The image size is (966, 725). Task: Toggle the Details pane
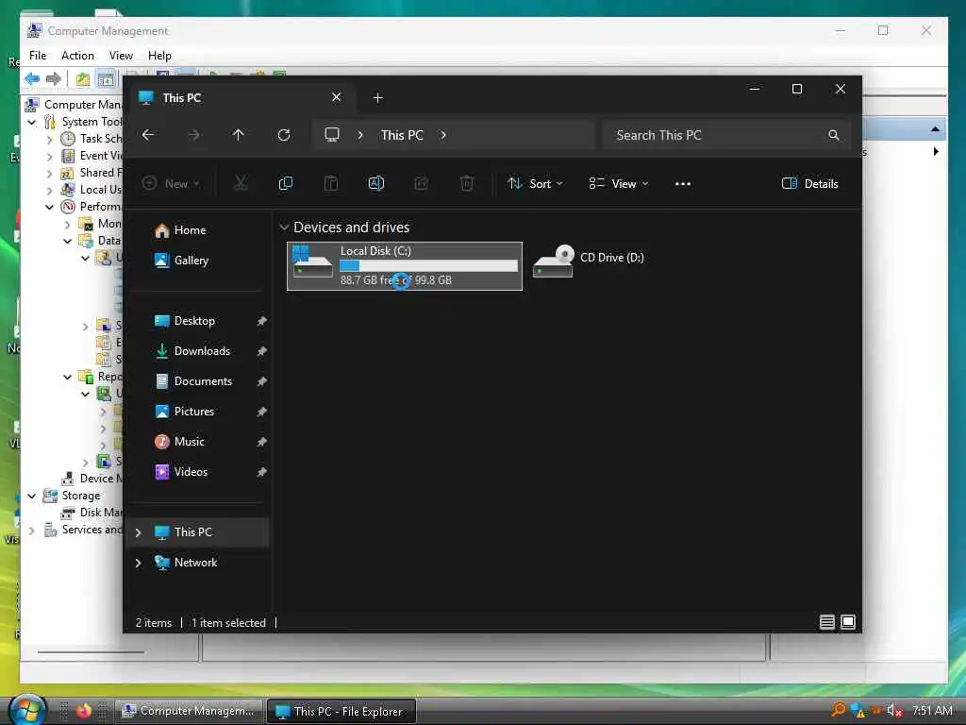pyautogui.click(x=809, y=184)
